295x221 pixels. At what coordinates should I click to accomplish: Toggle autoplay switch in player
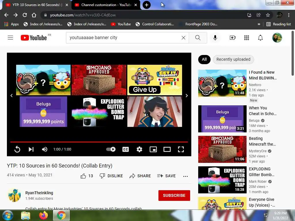(111, 149)
